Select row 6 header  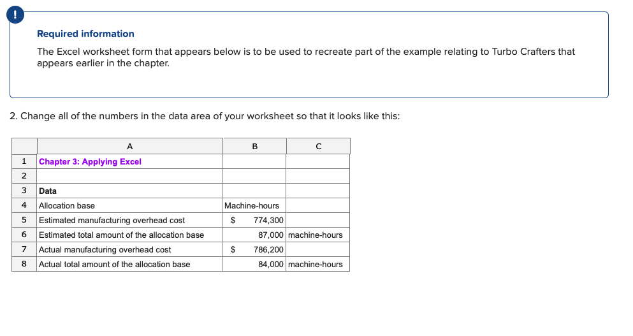[24, 235]
